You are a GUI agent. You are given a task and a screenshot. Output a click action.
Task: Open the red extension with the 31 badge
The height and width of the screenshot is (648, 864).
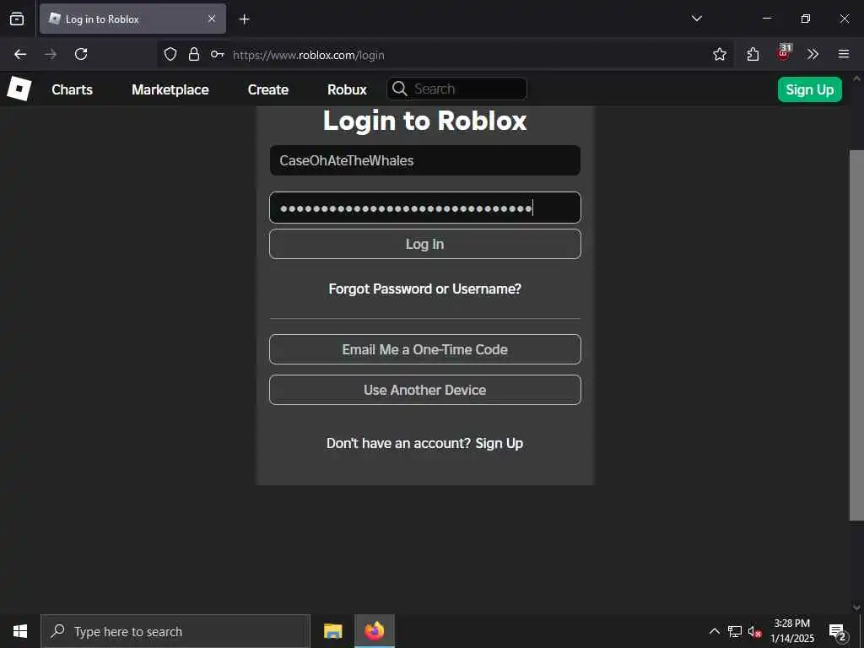pos(783,53)
